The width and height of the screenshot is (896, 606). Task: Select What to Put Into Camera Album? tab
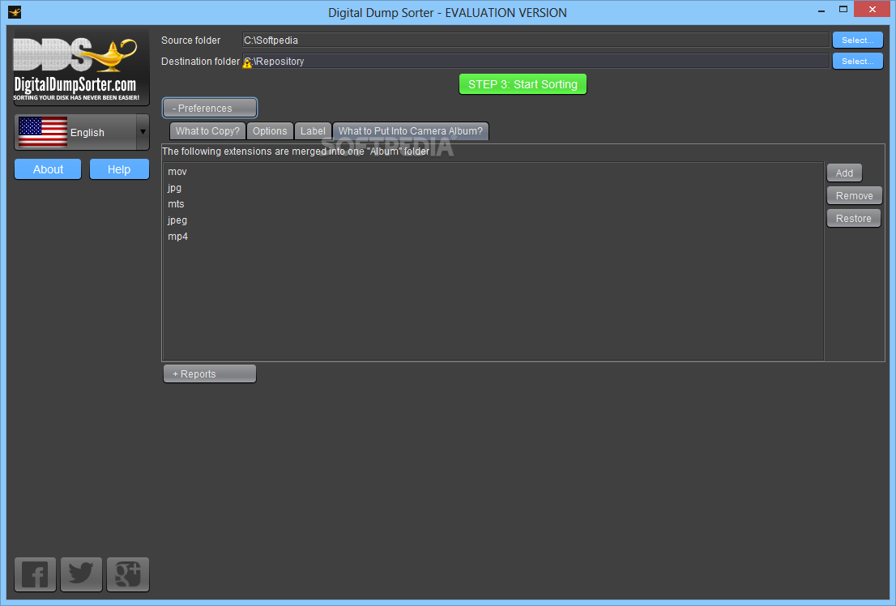(410, 131)
